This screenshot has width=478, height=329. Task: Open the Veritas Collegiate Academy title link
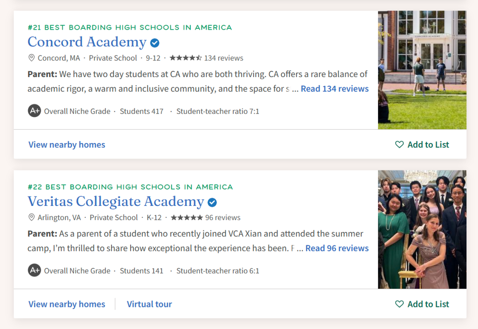click(x=116, y=201)
